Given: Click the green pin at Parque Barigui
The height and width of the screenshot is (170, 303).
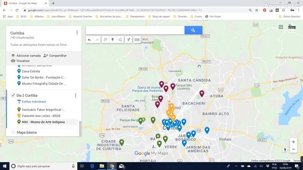Looking at the screenshot, I should pos(141,121).
